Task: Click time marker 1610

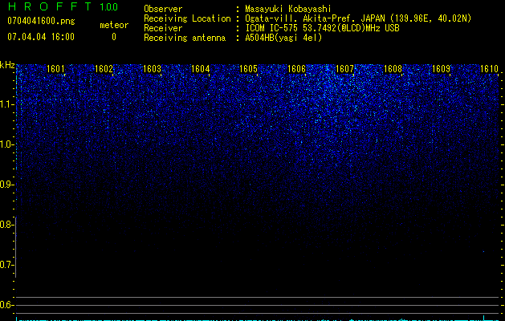Action: click(490, 68)
